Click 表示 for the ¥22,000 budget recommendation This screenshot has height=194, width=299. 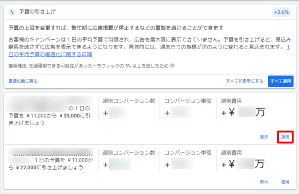coord(264,182)
